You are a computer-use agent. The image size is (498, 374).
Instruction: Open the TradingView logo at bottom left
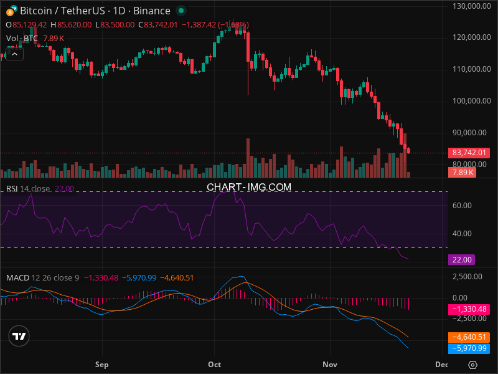[x=19, y=337]
